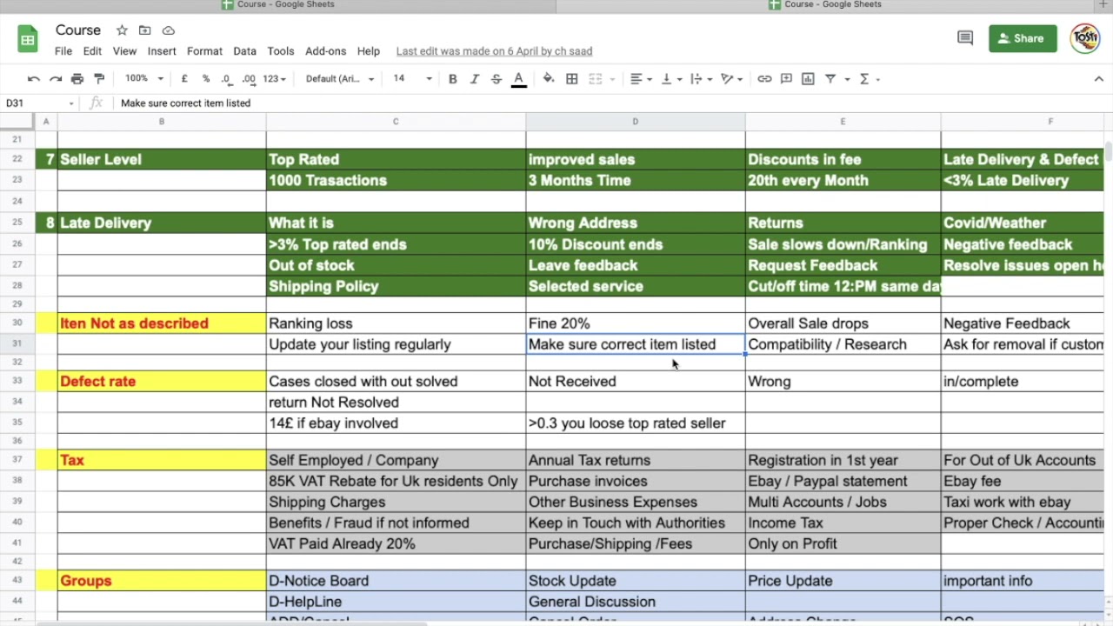Viewport: 1113px width, 626px height.
Task: Open the View menu
Action: (x=124, y=51)
